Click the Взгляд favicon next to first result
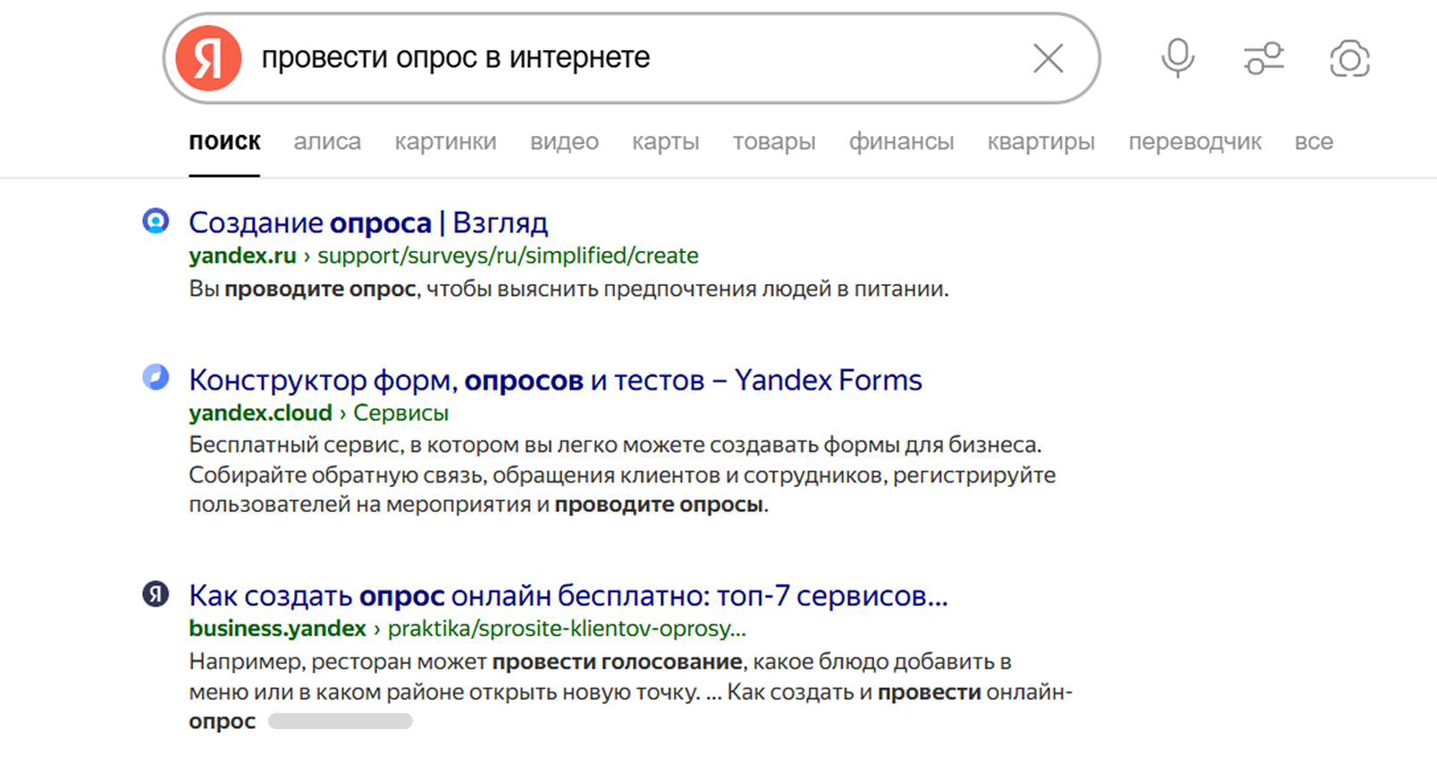 pos(156,221)
